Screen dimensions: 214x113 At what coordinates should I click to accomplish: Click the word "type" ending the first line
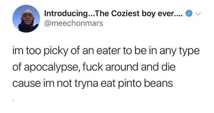pyautogui.click(x=189, y=51)
